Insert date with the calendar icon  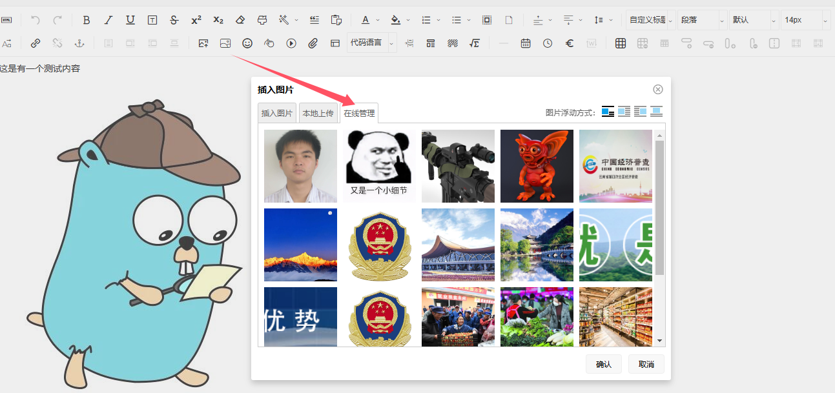(526, 43)
